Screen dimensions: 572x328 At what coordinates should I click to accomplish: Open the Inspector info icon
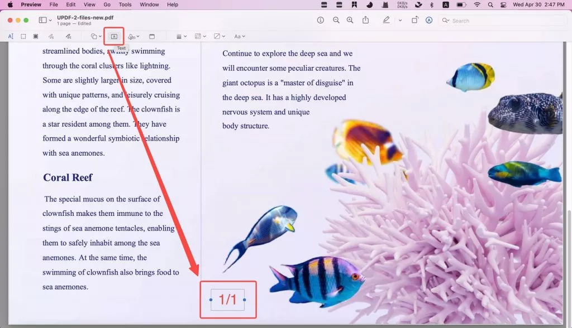(320, 20)
